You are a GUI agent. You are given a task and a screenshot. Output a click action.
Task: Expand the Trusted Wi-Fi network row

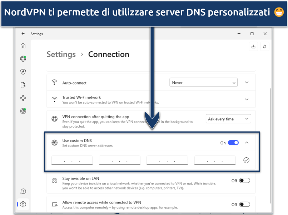tap(247, 99)
